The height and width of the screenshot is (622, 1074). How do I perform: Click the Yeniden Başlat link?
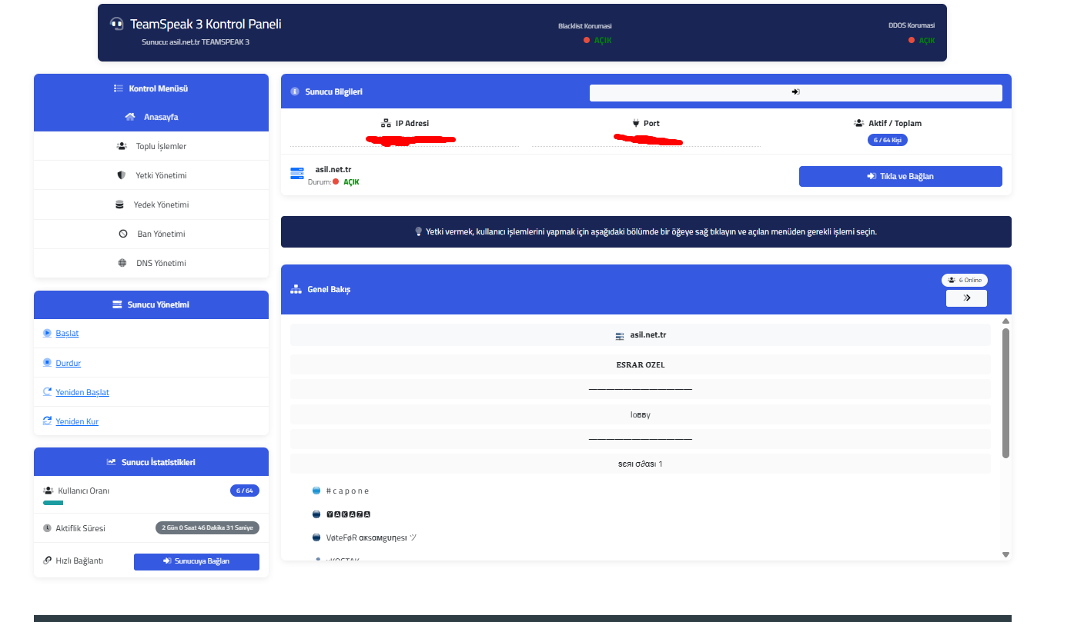(x=82, y=393)
